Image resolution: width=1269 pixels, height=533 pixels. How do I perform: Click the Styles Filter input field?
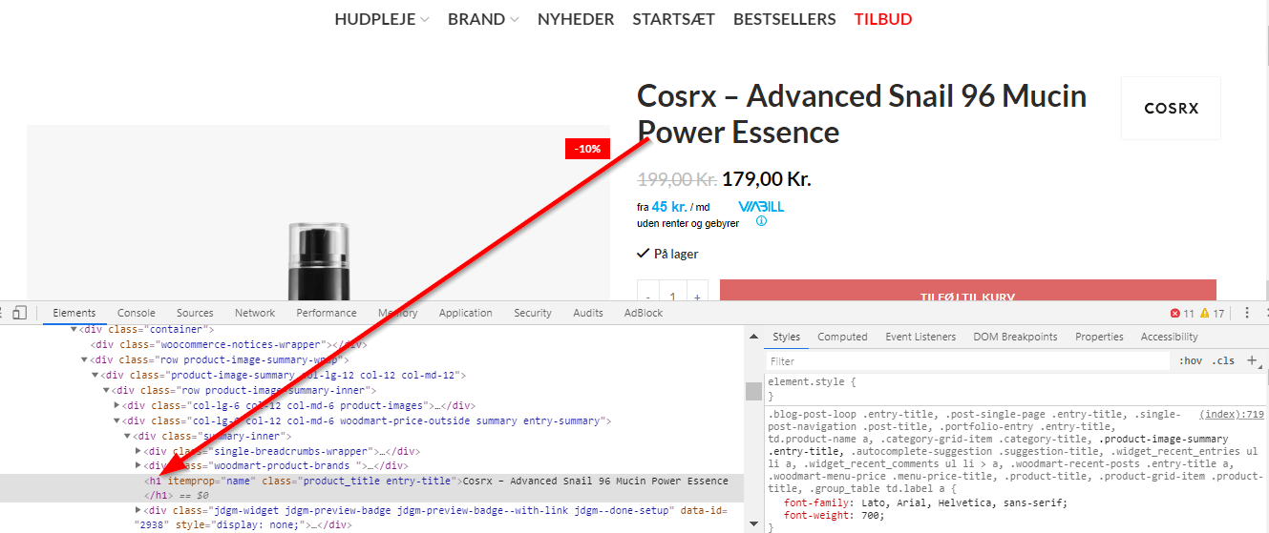click(x=967, y=361)
